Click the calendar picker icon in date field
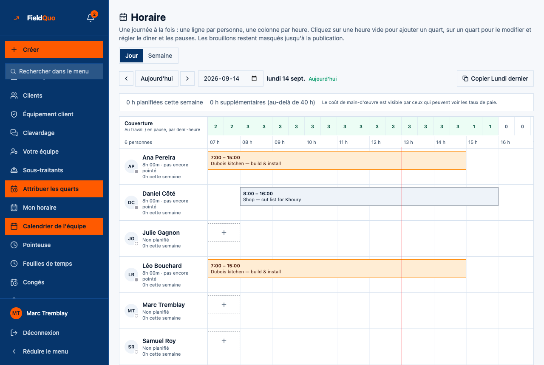544x365 pixels. tap(254, 79)
